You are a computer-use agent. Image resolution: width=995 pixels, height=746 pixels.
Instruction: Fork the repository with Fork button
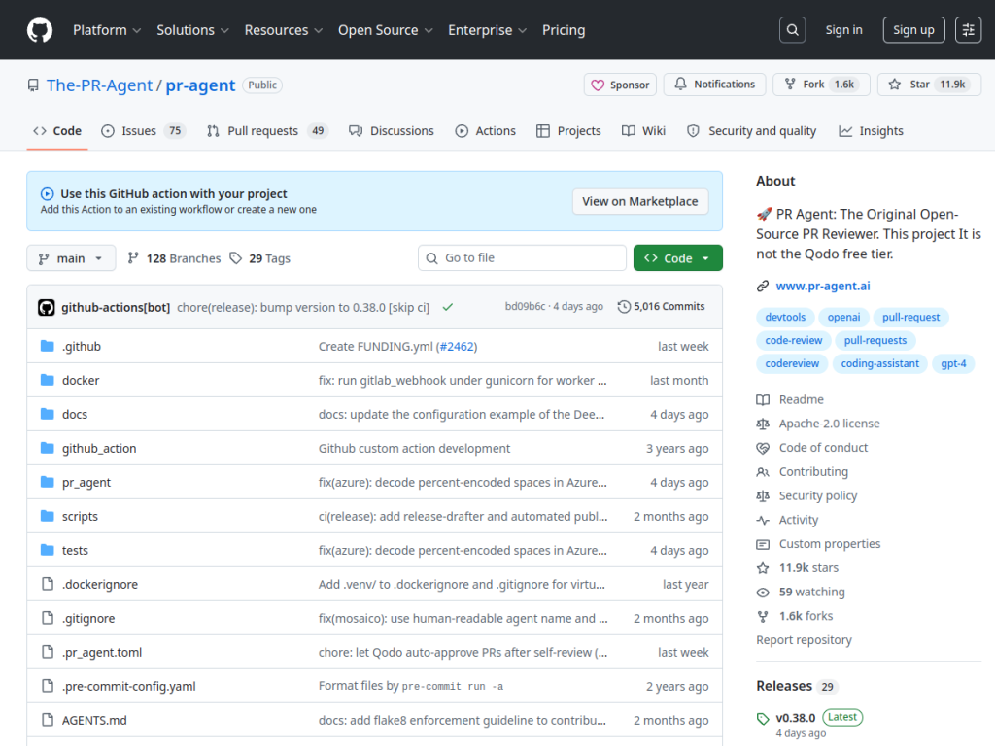coord(822,85)
